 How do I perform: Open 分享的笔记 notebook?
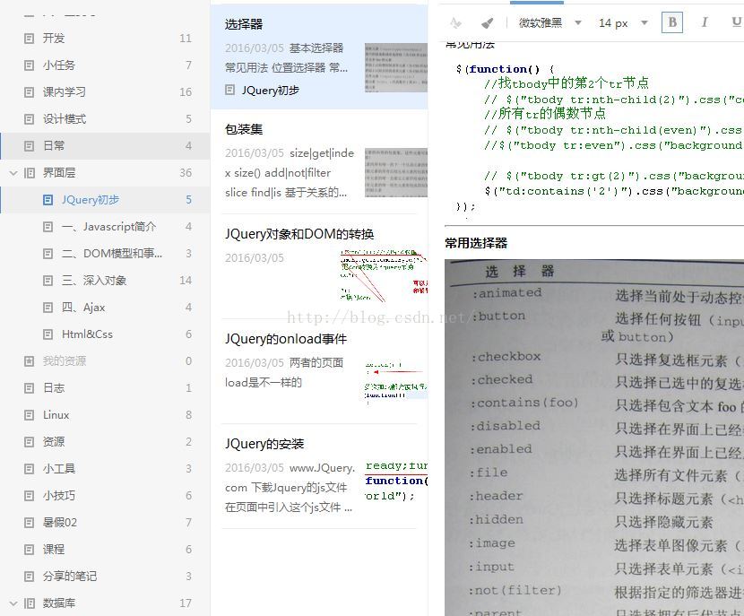(x=105, y=577)
